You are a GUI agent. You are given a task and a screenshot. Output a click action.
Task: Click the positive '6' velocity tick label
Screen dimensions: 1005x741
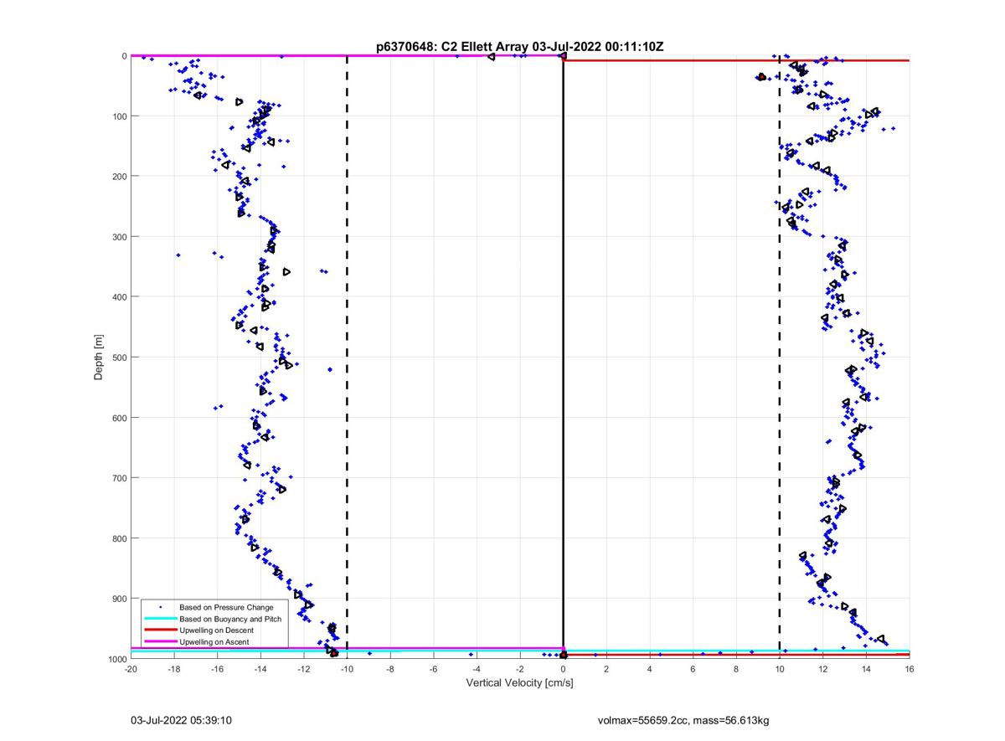click(x=693, y=669)
